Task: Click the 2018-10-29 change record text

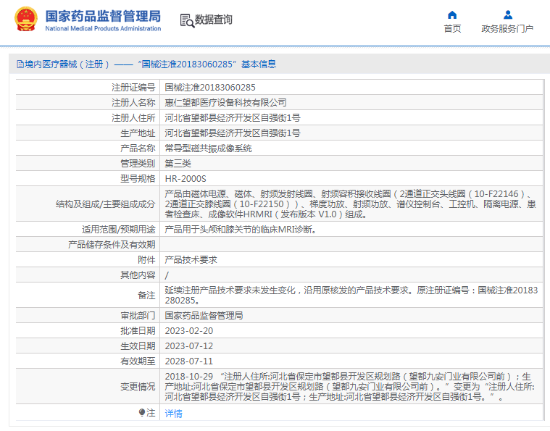Action: tap(350, 387)
